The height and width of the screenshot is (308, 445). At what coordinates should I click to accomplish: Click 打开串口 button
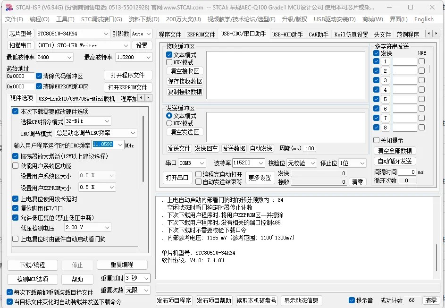177,178
